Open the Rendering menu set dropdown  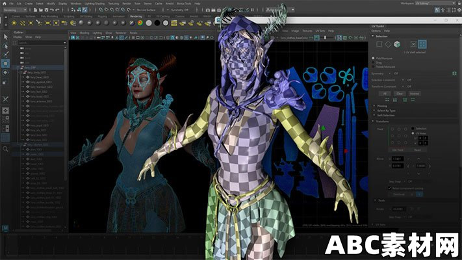coord(15,10)
